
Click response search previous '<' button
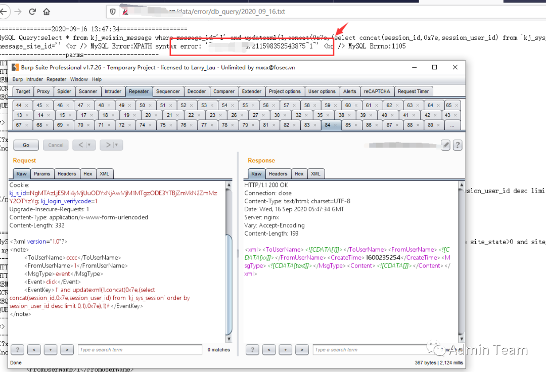[x=269, y=349]
